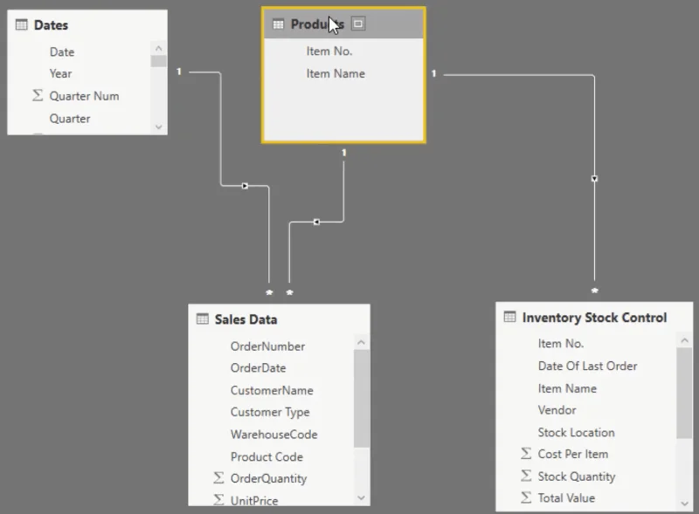The width and height of the screenshot is (699, 514).
Task: Select the WarehouseCode field
Action: click(x=274, y=435)
